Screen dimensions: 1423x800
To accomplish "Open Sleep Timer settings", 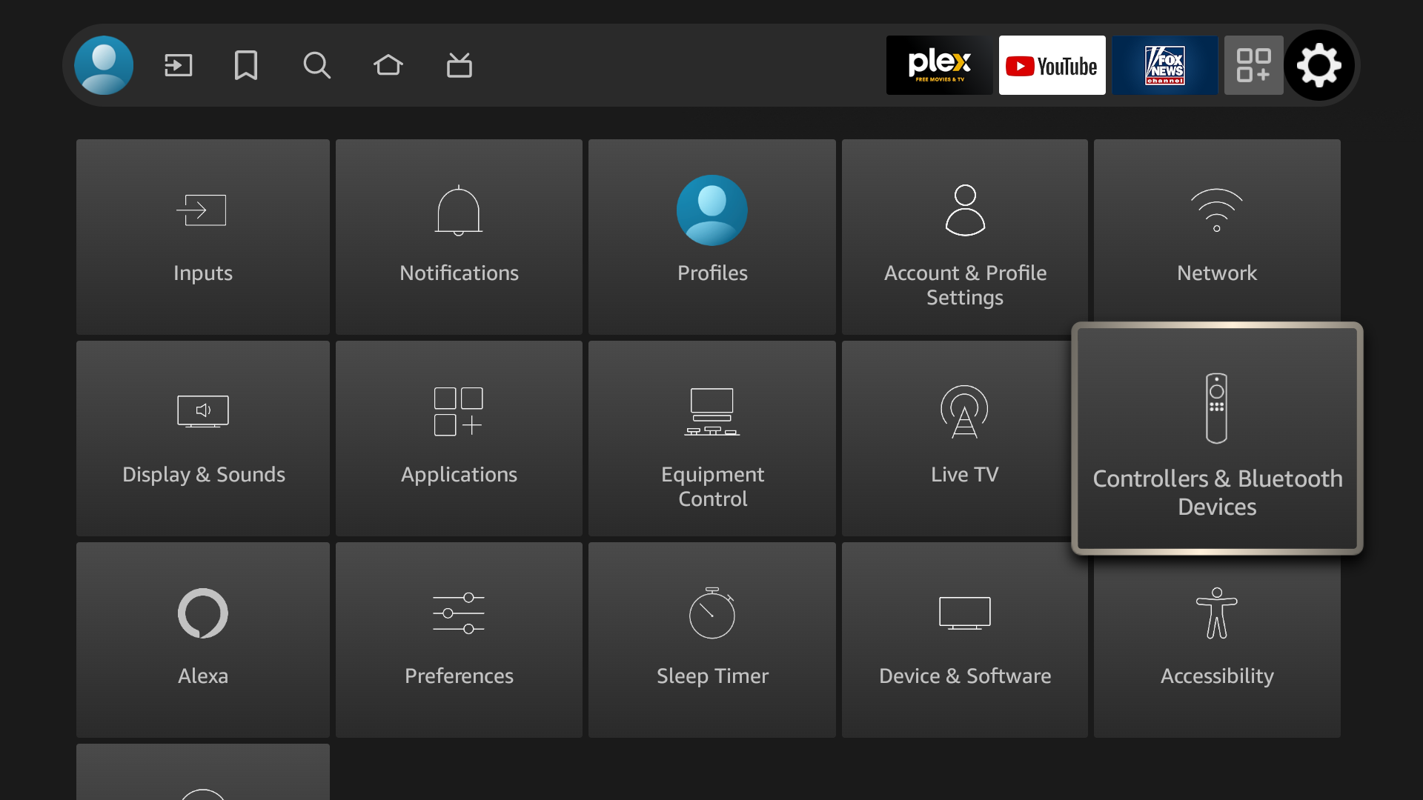I will (711, 639).
